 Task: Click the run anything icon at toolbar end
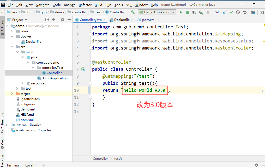click(x=262, y=12)
